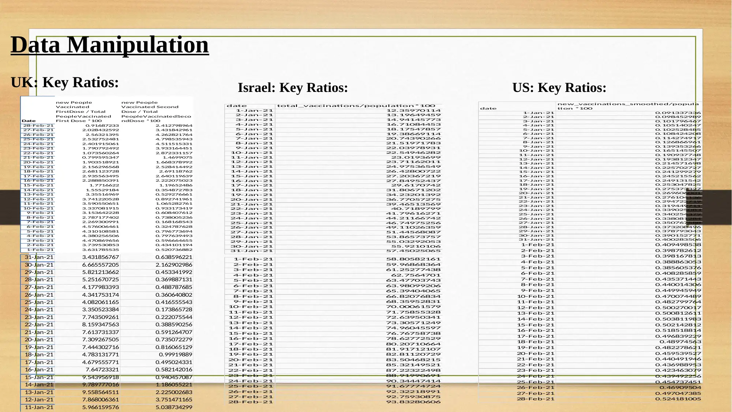Image resolution: width=732 pixels, height=412 pixels.
Task: Select Israel value '70.00061579'
Action: point(414,307)
